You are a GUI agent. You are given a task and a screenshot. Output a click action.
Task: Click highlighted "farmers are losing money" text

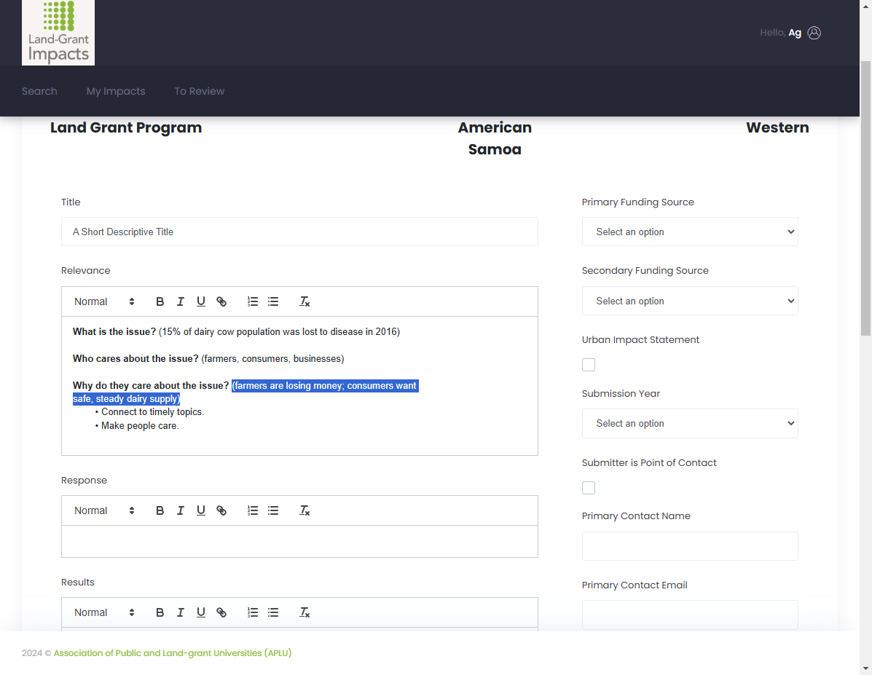(286, 386)
